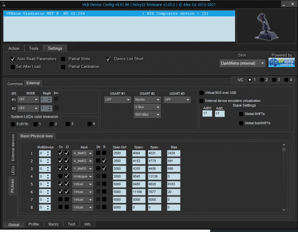Click the alpha controls logo
The width and height of the screenshot is (298, 232).
[281, 62]
